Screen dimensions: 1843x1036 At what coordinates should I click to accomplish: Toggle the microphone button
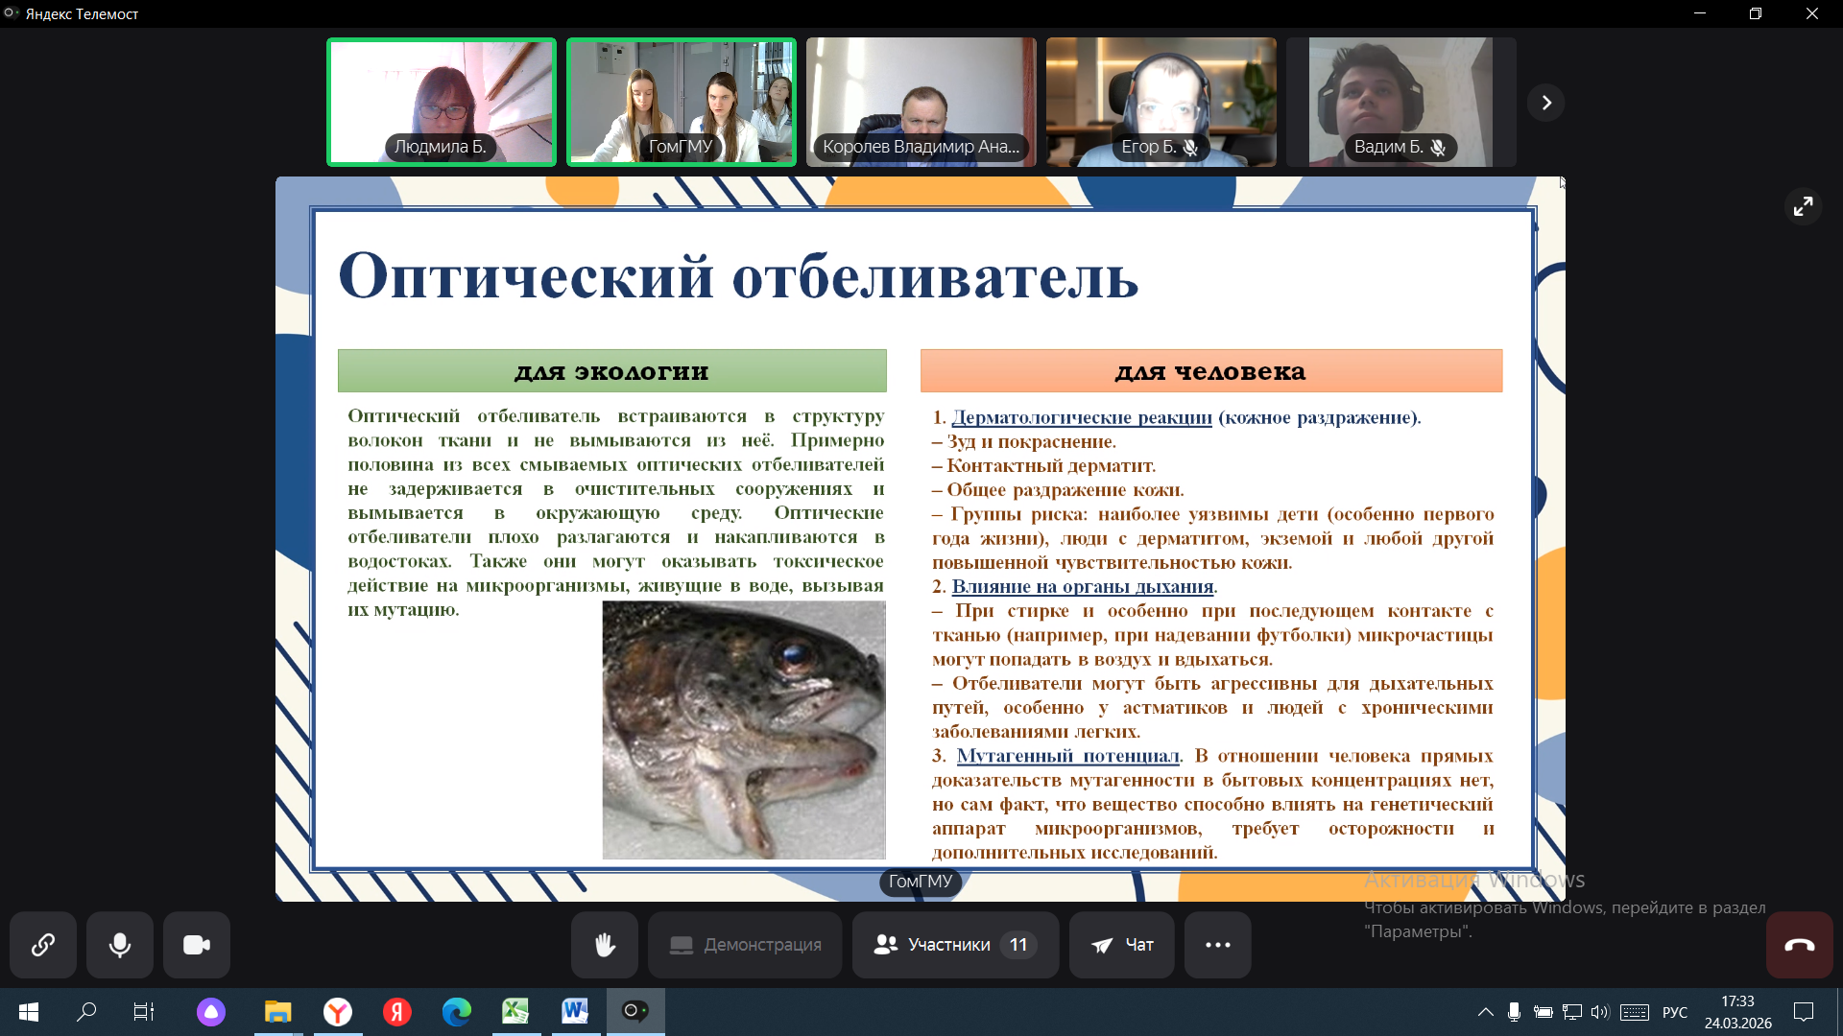[x=120, y=945]
